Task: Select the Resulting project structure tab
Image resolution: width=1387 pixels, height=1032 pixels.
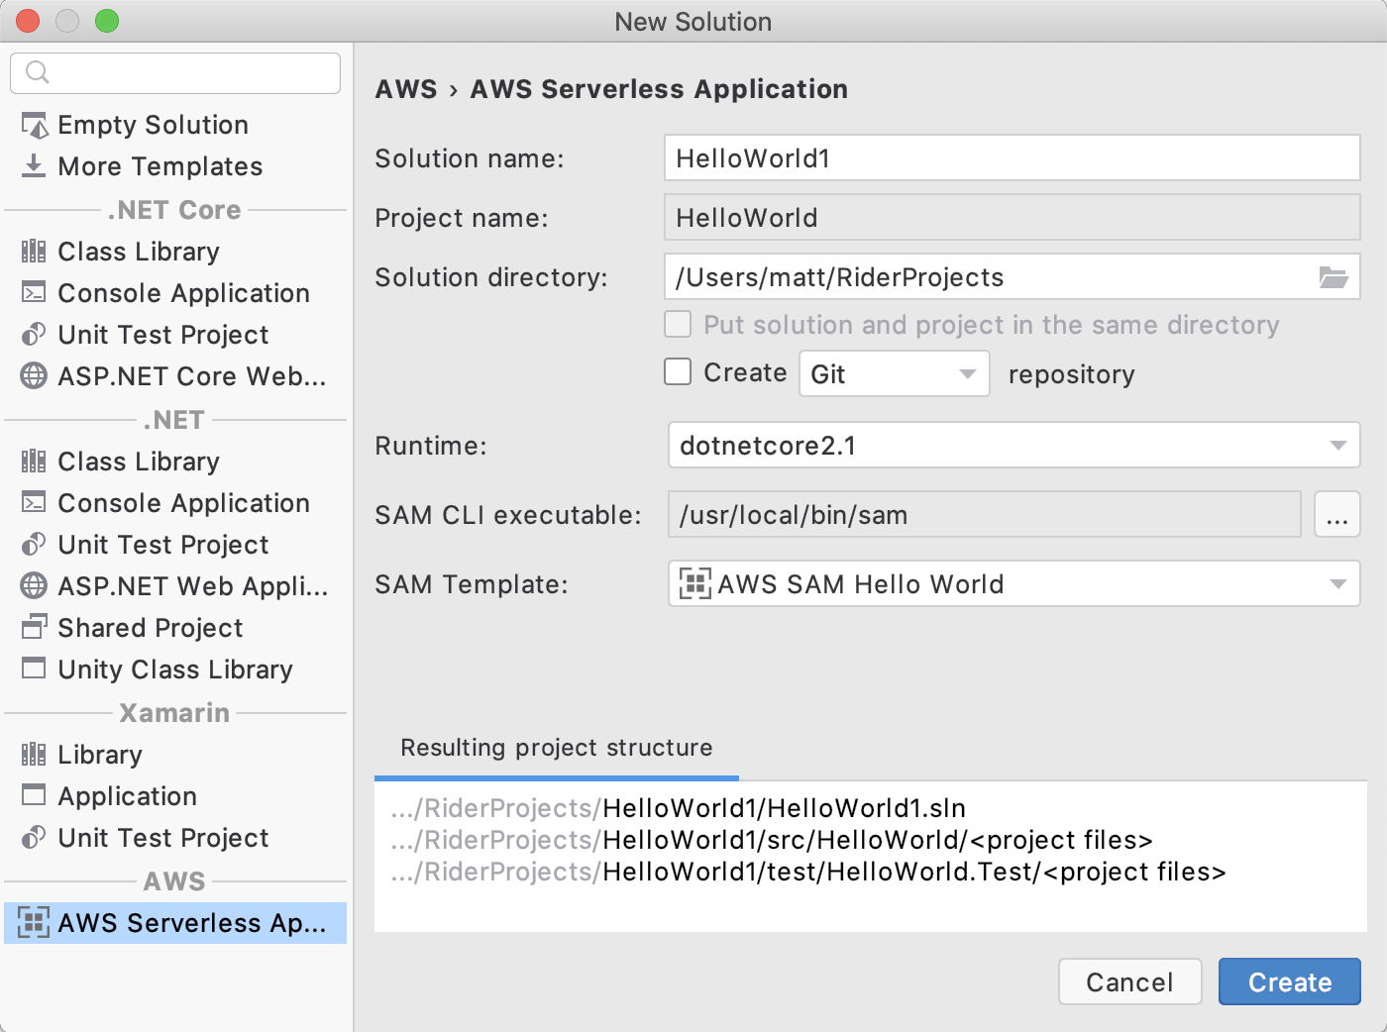Action: [556, 748]
